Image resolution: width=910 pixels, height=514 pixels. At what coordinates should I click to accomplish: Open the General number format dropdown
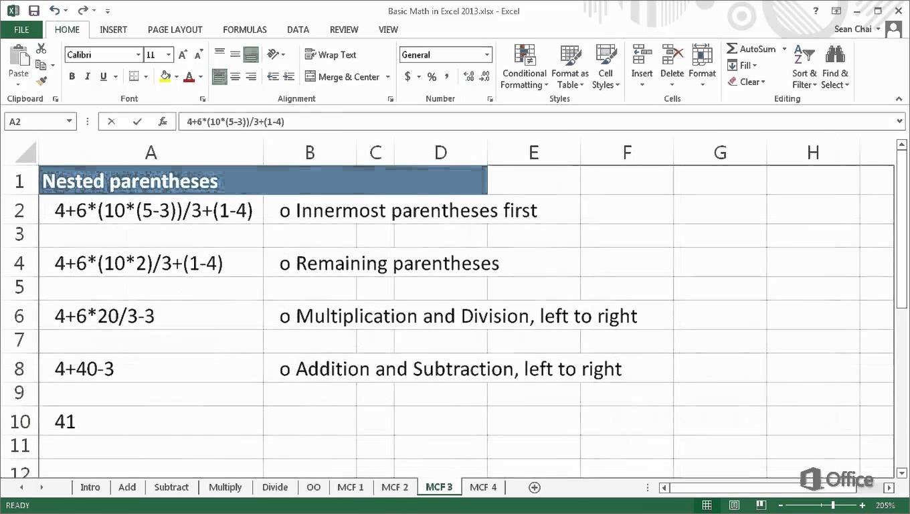[x=487, y=55]
